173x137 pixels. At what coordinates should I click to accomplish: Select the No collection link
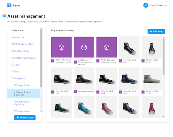(18, 37)
